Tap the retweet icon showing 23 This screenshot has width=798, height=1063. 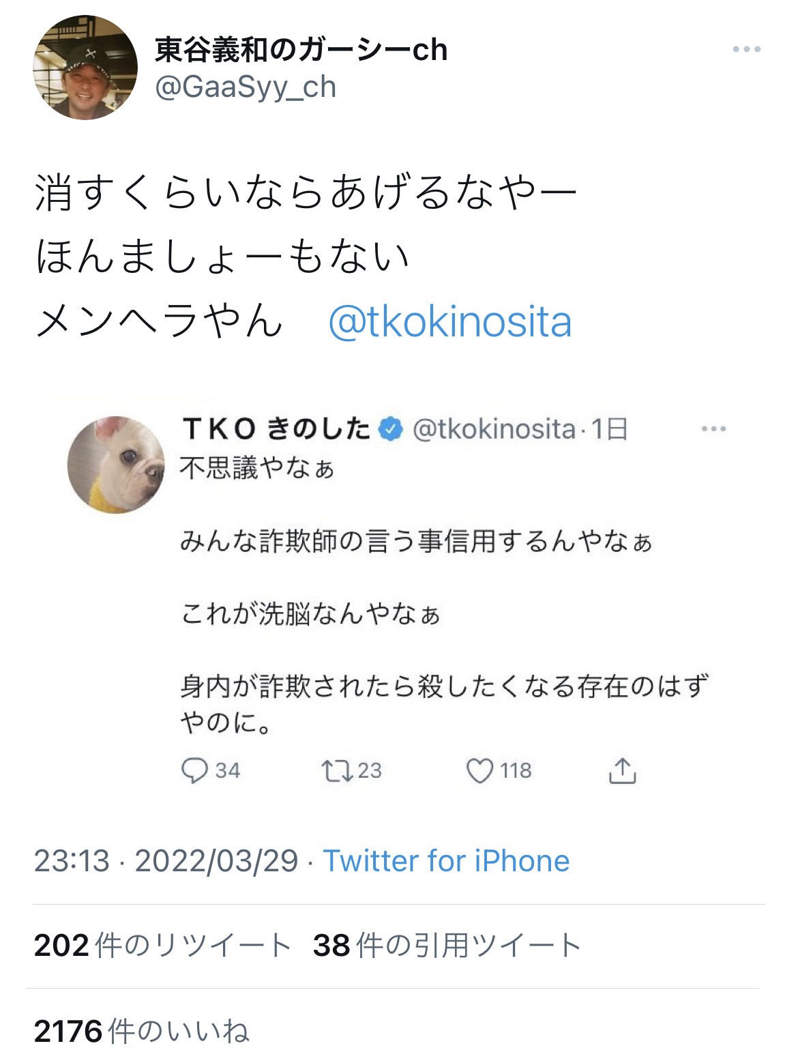point(336,771)
